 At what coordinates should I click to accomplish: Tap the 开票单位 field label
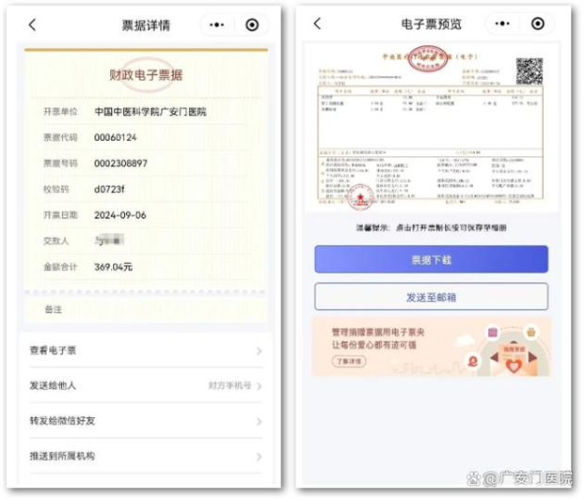point(60,112)
